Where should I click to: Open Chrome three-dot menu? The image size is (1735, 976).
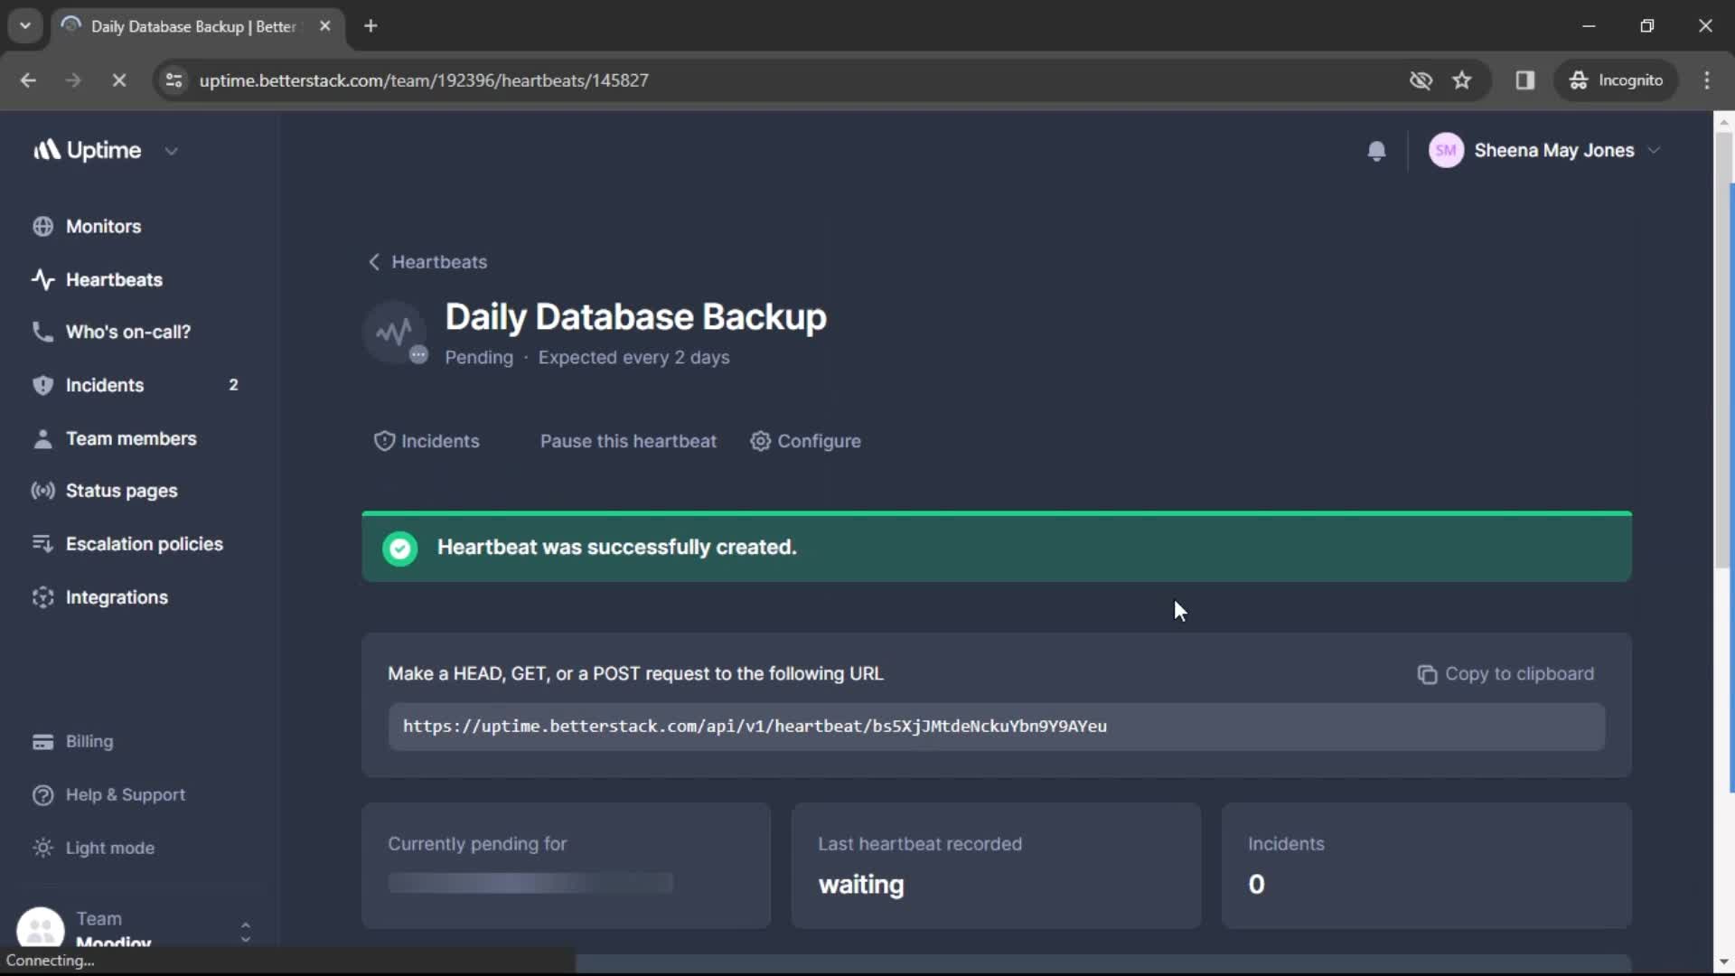pos(1707,80)
